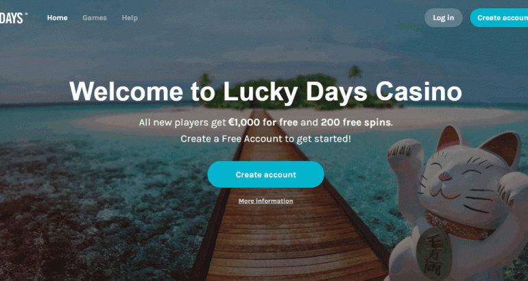
Task: Open the Help menu item
Action: tap(130, 18)
